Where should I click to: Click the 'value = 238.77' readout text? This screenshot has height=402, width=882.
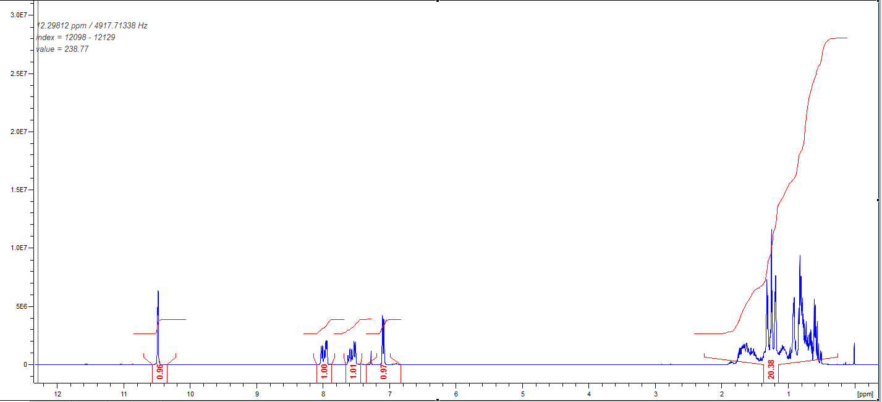(62, 49)
